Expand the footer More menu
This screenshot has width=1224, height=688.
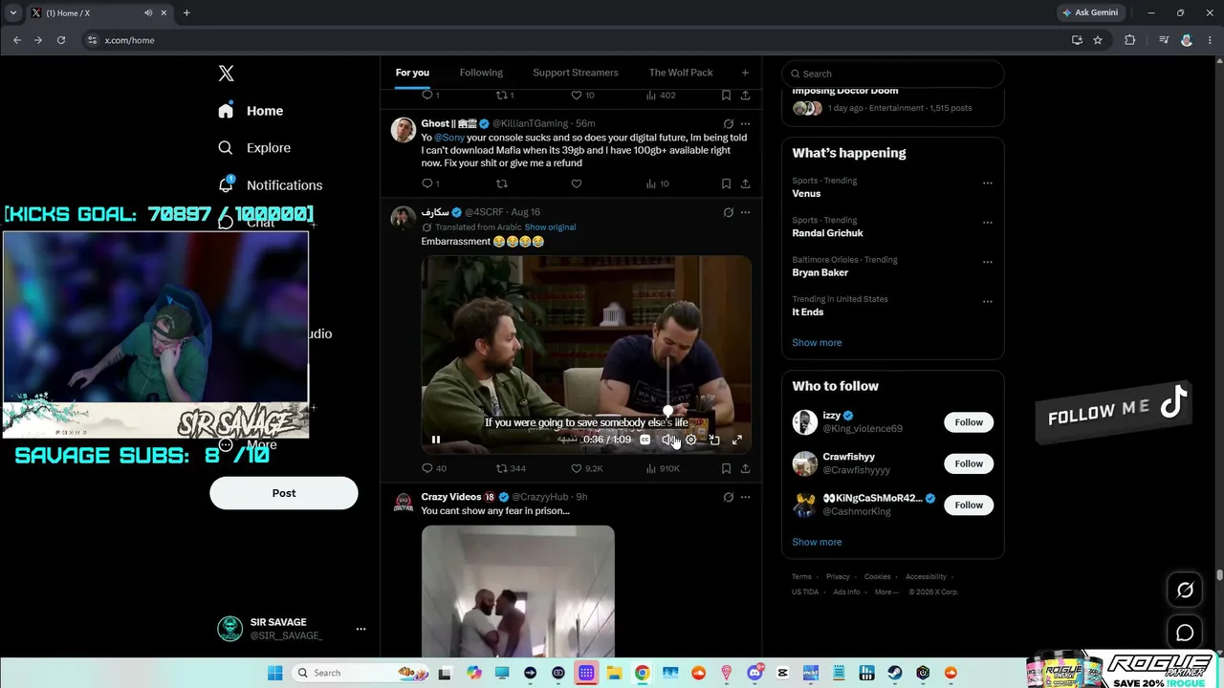click(x=886, y=591)
